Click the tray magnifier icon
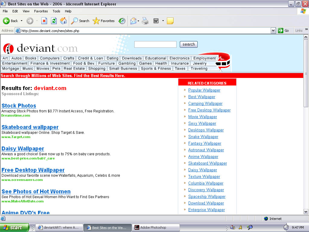Viewport: 309px width, 232px height. [x=250, y=227]
